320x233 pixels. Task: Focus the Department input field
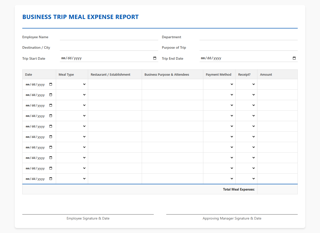click(249, 37)
